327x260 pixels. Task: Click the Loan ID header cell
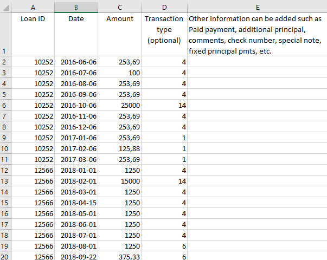click(33, 35)
